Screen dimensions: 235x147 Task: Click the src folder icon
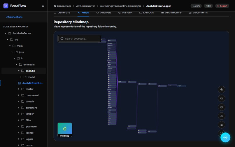point(12,40)
